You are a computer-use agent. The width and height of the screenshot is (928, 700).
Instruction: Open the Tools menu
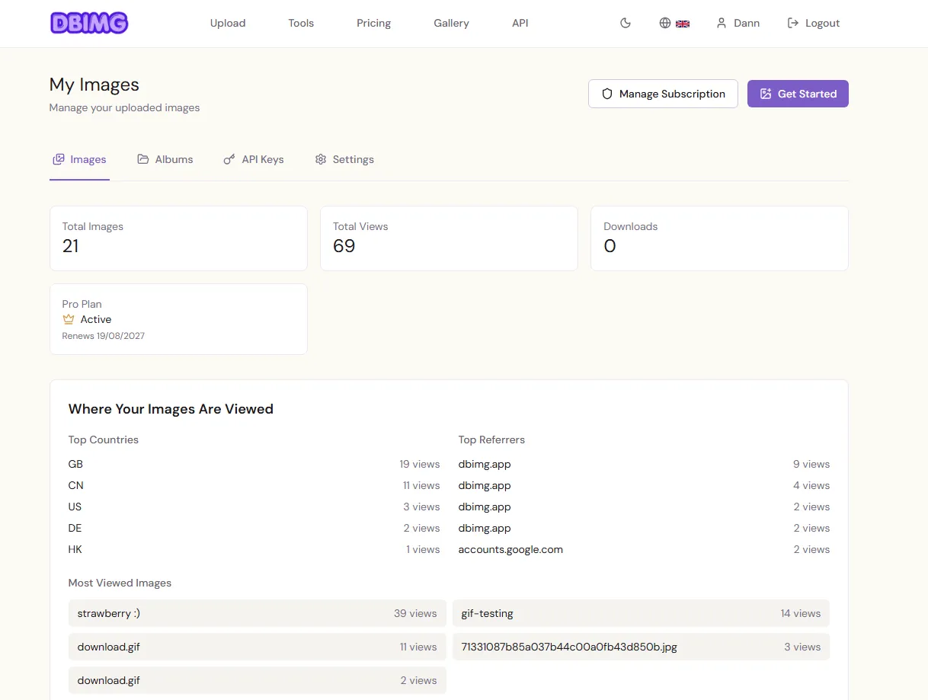tap(301, 23)
